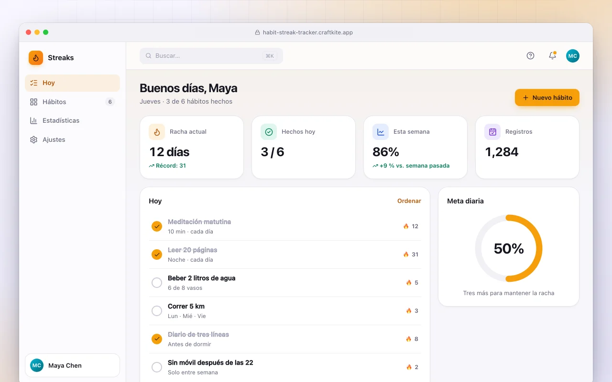
Task: Click the 1,284 Registros value
Action: click(x=502, y=152)
